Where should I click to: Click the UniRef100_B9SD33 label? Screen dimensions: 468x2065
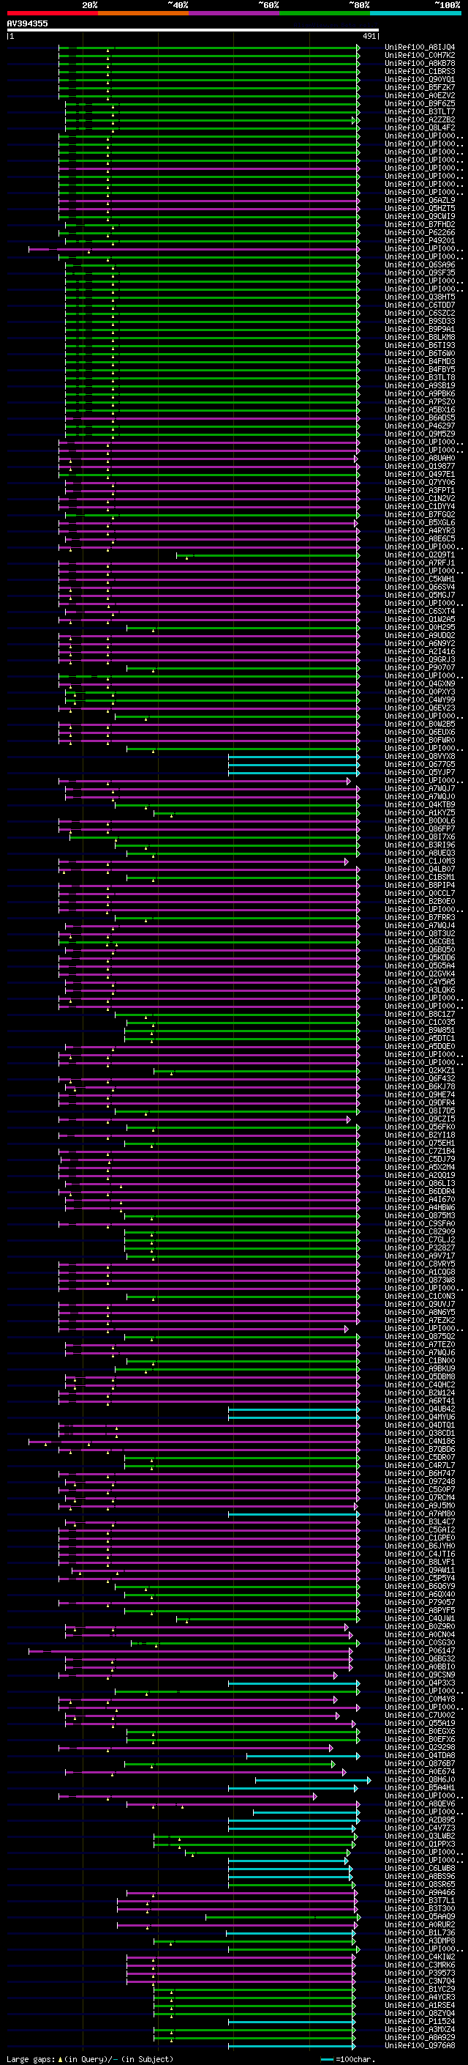click(x=420, y=321)
